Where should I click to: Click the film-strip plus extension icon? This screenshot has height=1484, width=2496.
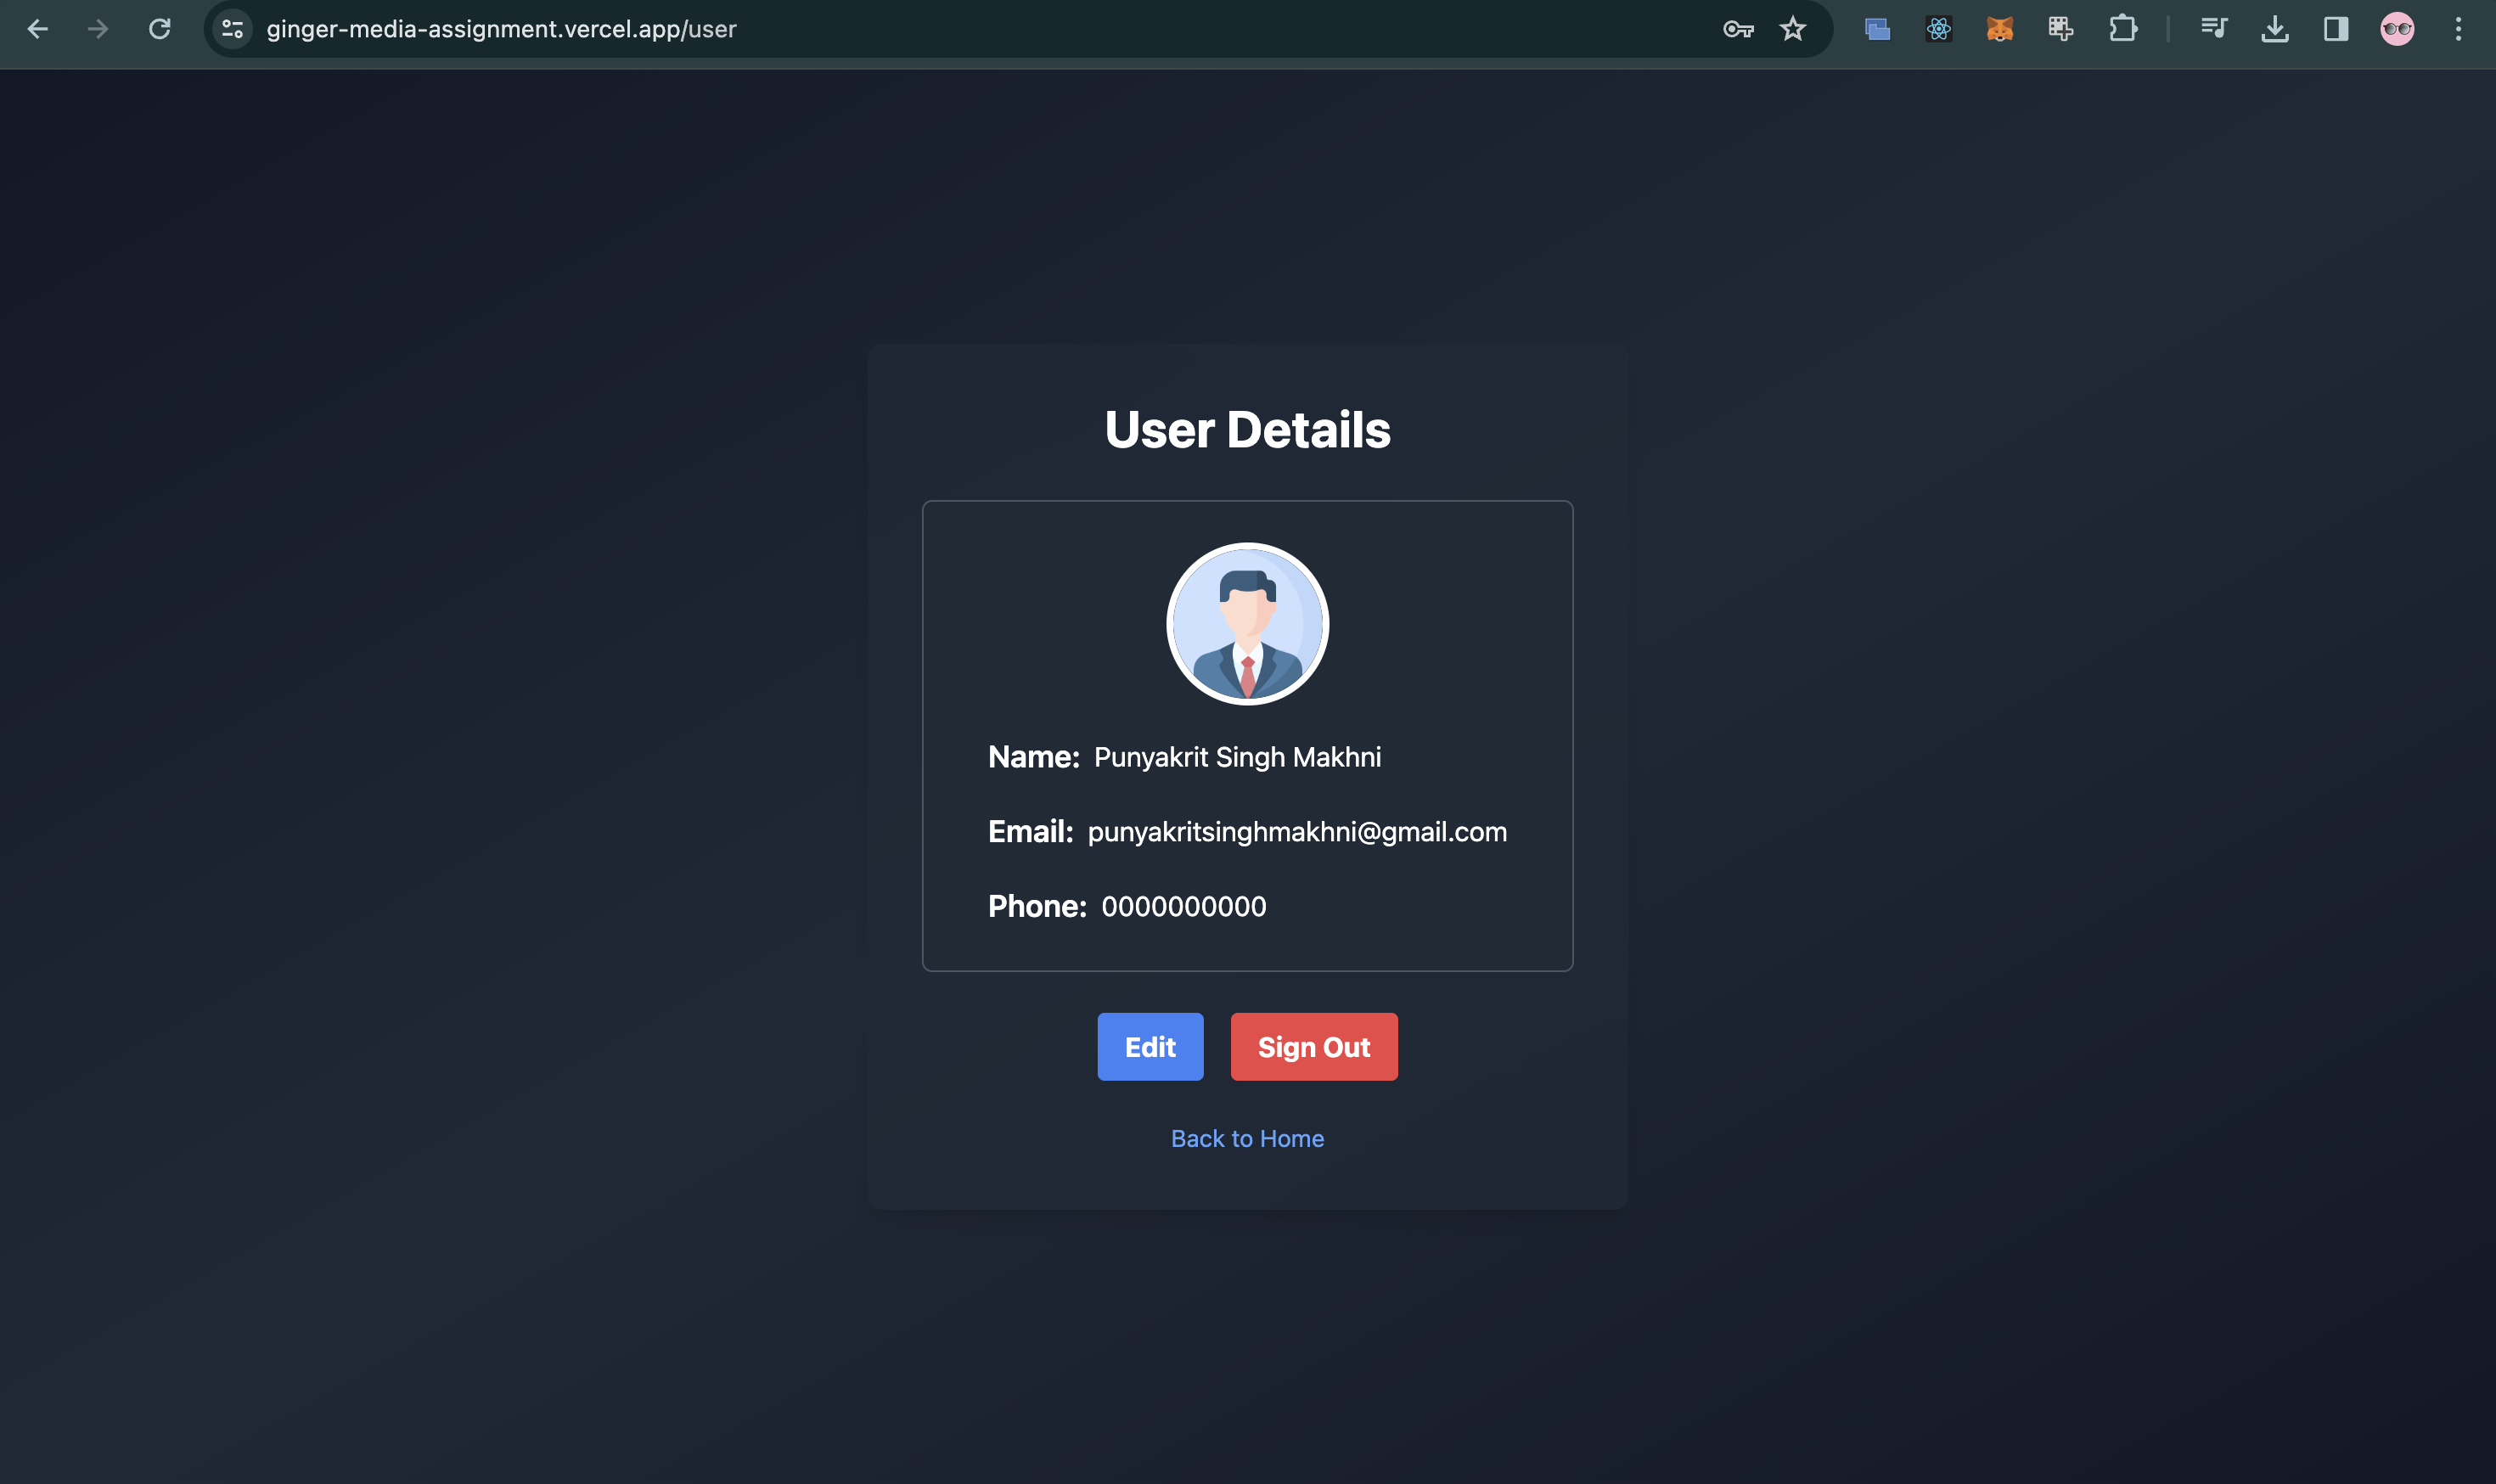pos(2060,29)
